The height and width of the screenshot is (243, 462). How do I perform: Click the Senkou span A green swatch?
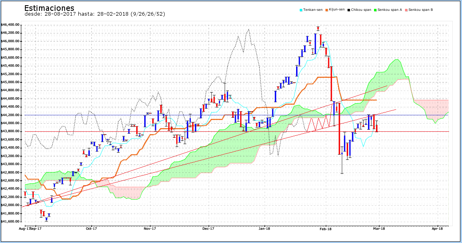[375, 10]
